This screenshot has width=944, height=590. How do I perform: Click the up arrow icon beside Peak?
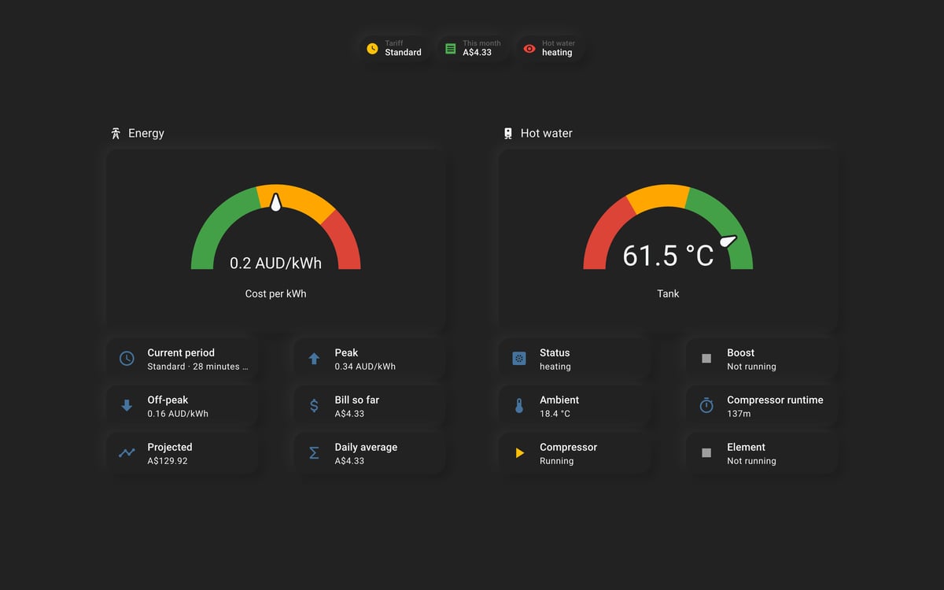pos(314,359)
